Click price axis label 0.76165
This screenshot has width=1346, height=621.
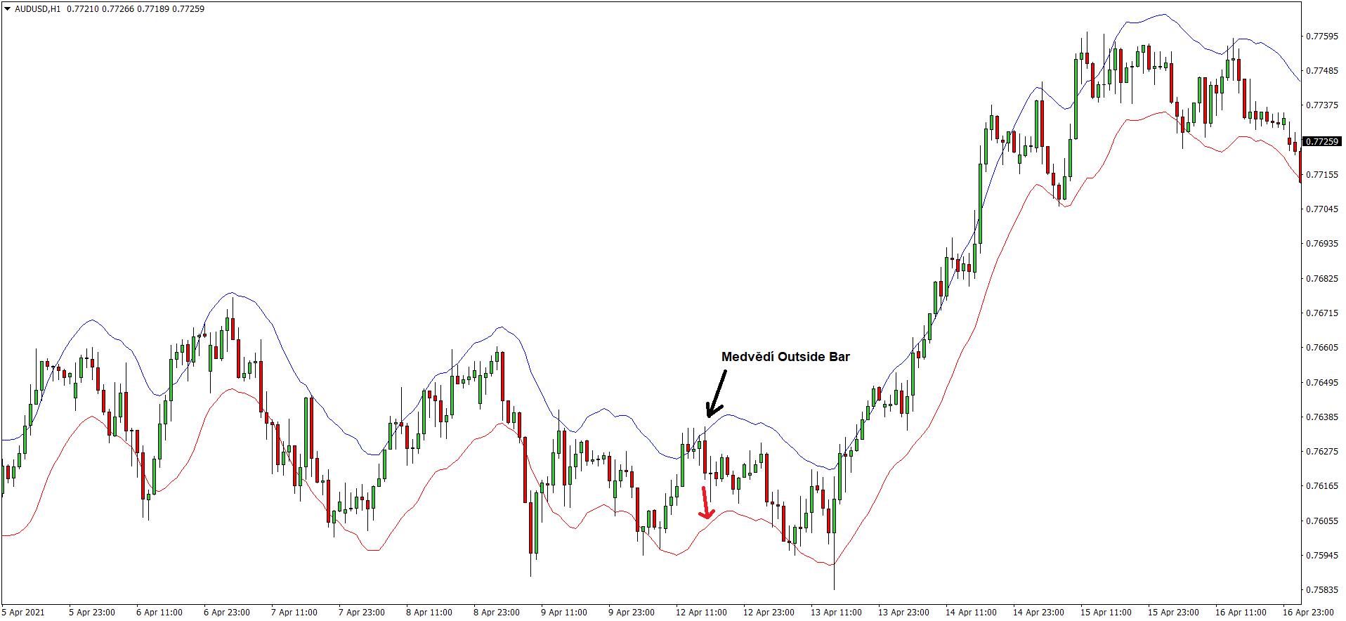pos(1321,485)
